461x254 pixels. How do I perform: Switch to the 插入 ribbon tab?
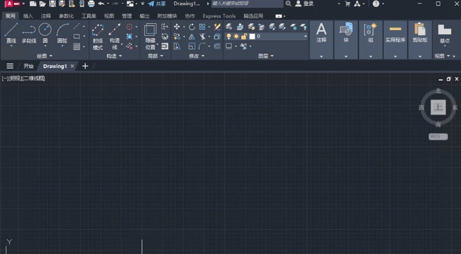coord(28,16)
